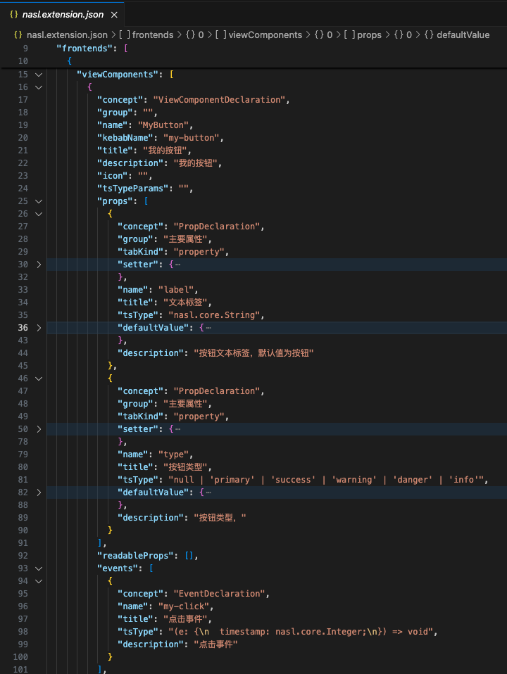Collapse the viewComponents array at line 15
Viewport: 507px width, 674px height.
39,75
